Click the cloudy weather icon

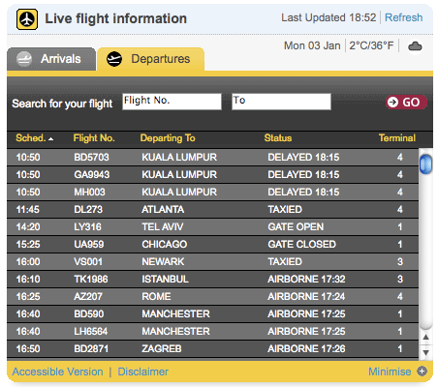415,46
